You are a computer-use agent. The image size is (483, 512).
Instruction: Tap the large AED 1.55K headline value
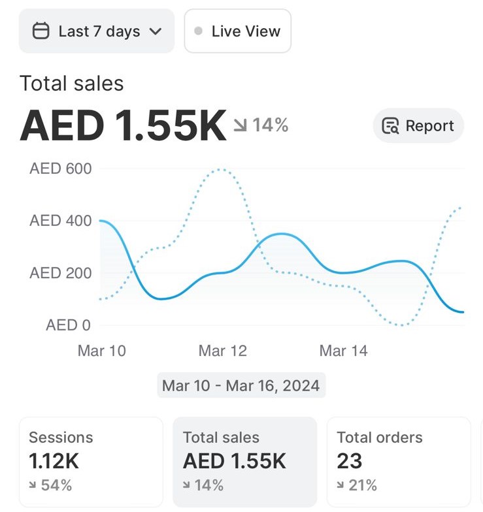pos(123,126)
